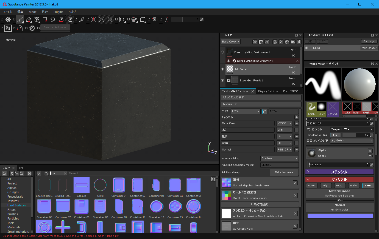The width and height of the screenshot is (379, 239).
Task: Add a new folder in Layers
Action: pyautogui.click(x=293, y=42)
